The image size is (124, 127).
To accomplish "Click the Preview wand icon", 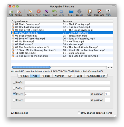I will [46, 12].
